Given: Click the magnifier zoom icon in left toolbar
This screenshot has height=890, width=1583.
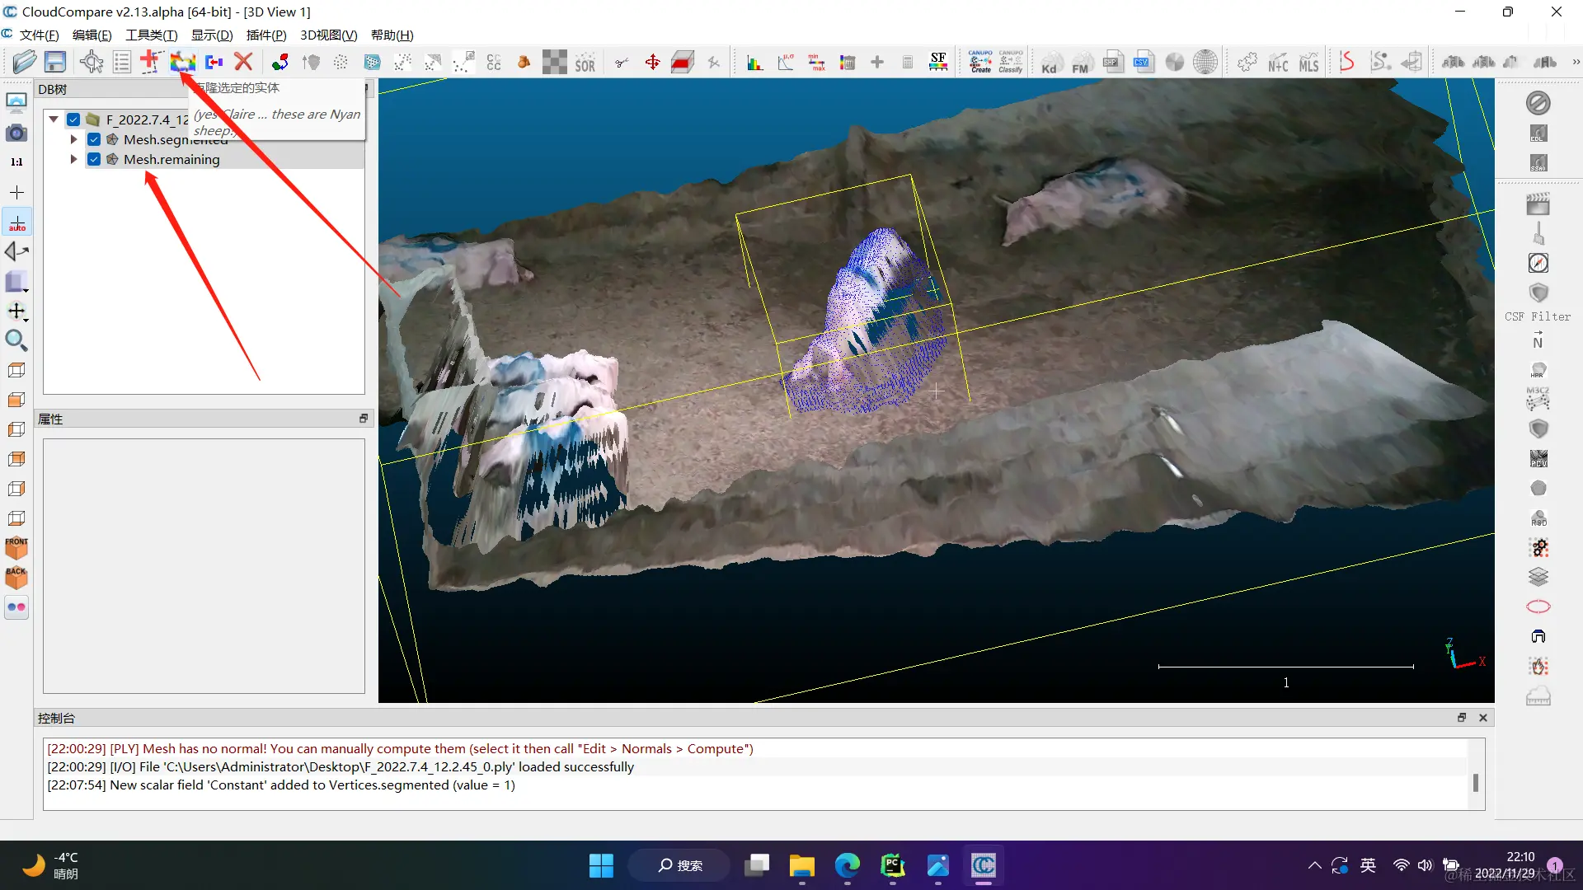Looking at the screenshot, I should [16, 340].
